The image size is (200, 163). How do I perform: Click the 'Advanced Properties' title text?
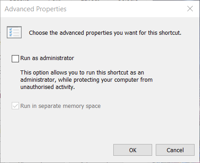36,9
